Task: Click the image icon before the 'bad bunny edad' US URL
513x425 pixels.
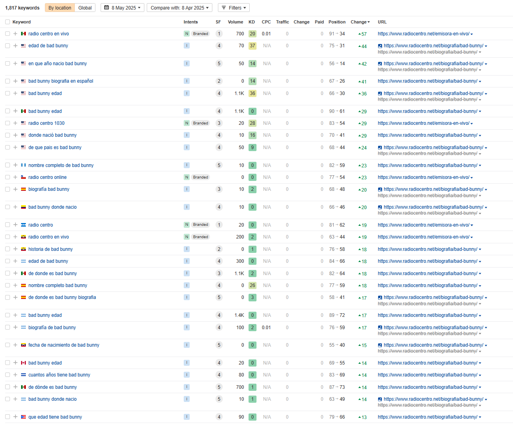Action: [380, 94]
